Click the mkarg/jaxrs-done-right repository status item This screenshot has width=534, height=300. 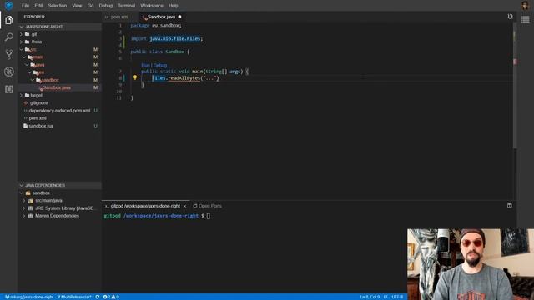[29, 297]
